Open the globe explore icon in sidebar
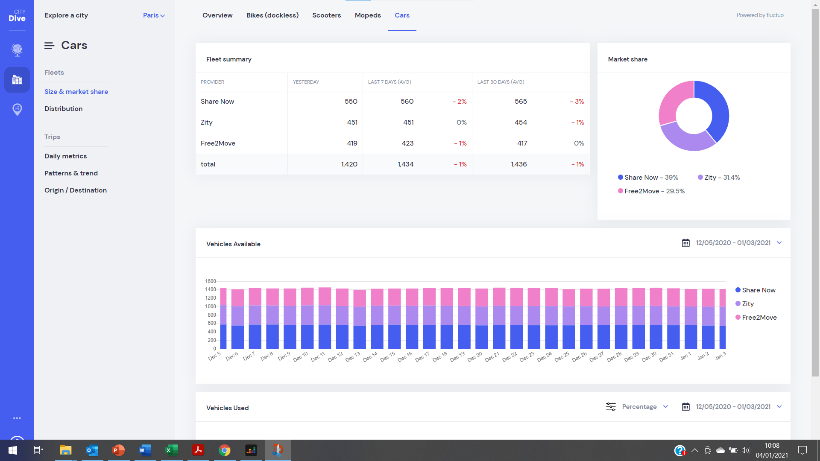The width and height of the screenshot is (820, 461). (x=17, y=50)
